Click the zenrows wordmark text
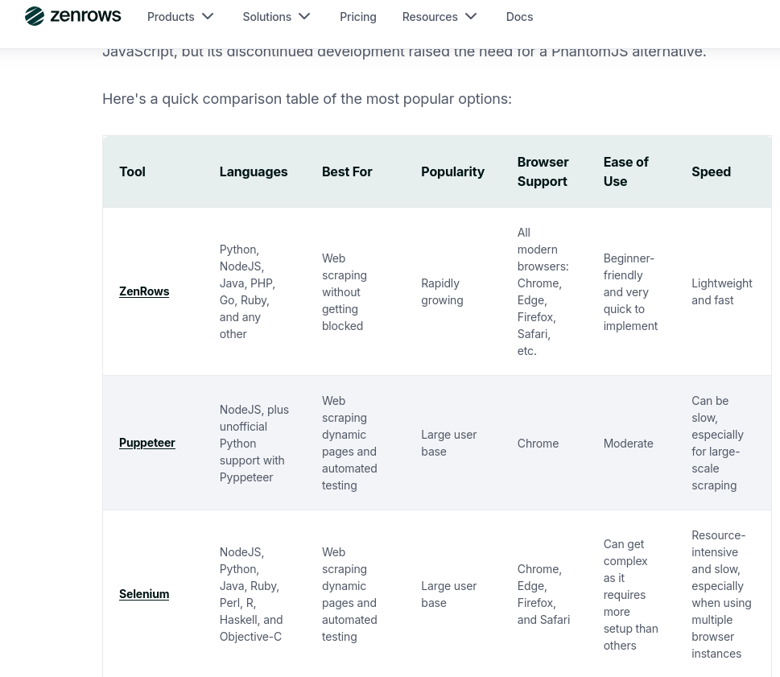 point(85,16)
